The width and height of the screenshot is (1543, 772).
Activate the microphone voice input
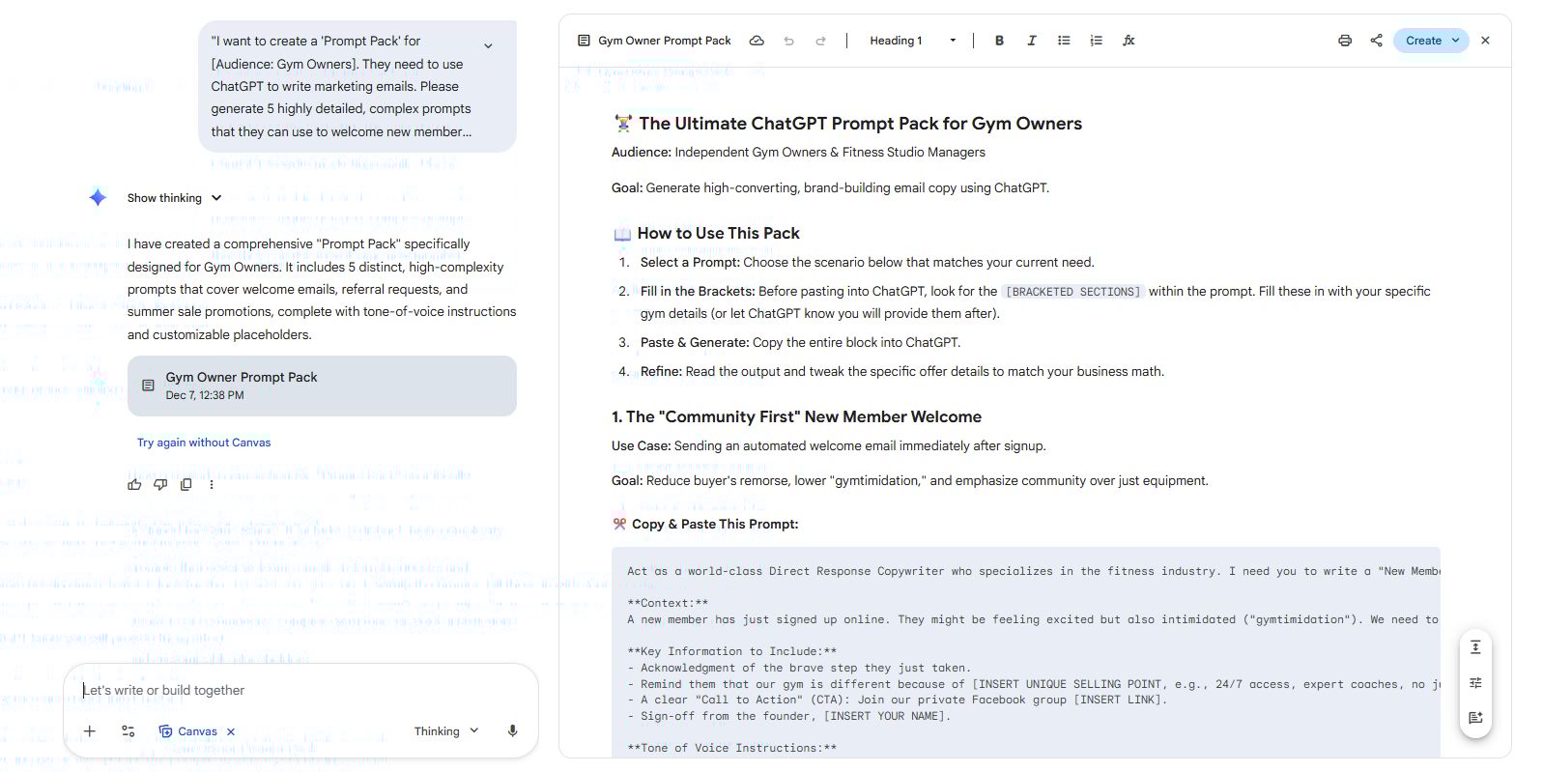coord(512,731)
